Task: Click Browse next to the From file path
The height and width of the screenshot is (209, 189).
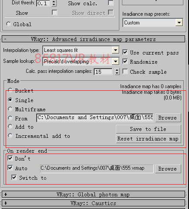Action: click(x=168, y=118)
